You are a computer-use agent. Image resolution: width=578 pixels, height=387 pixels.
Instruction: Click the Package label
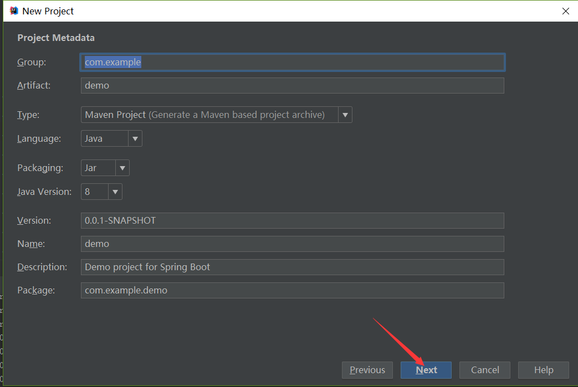click(x=36, y=290)
